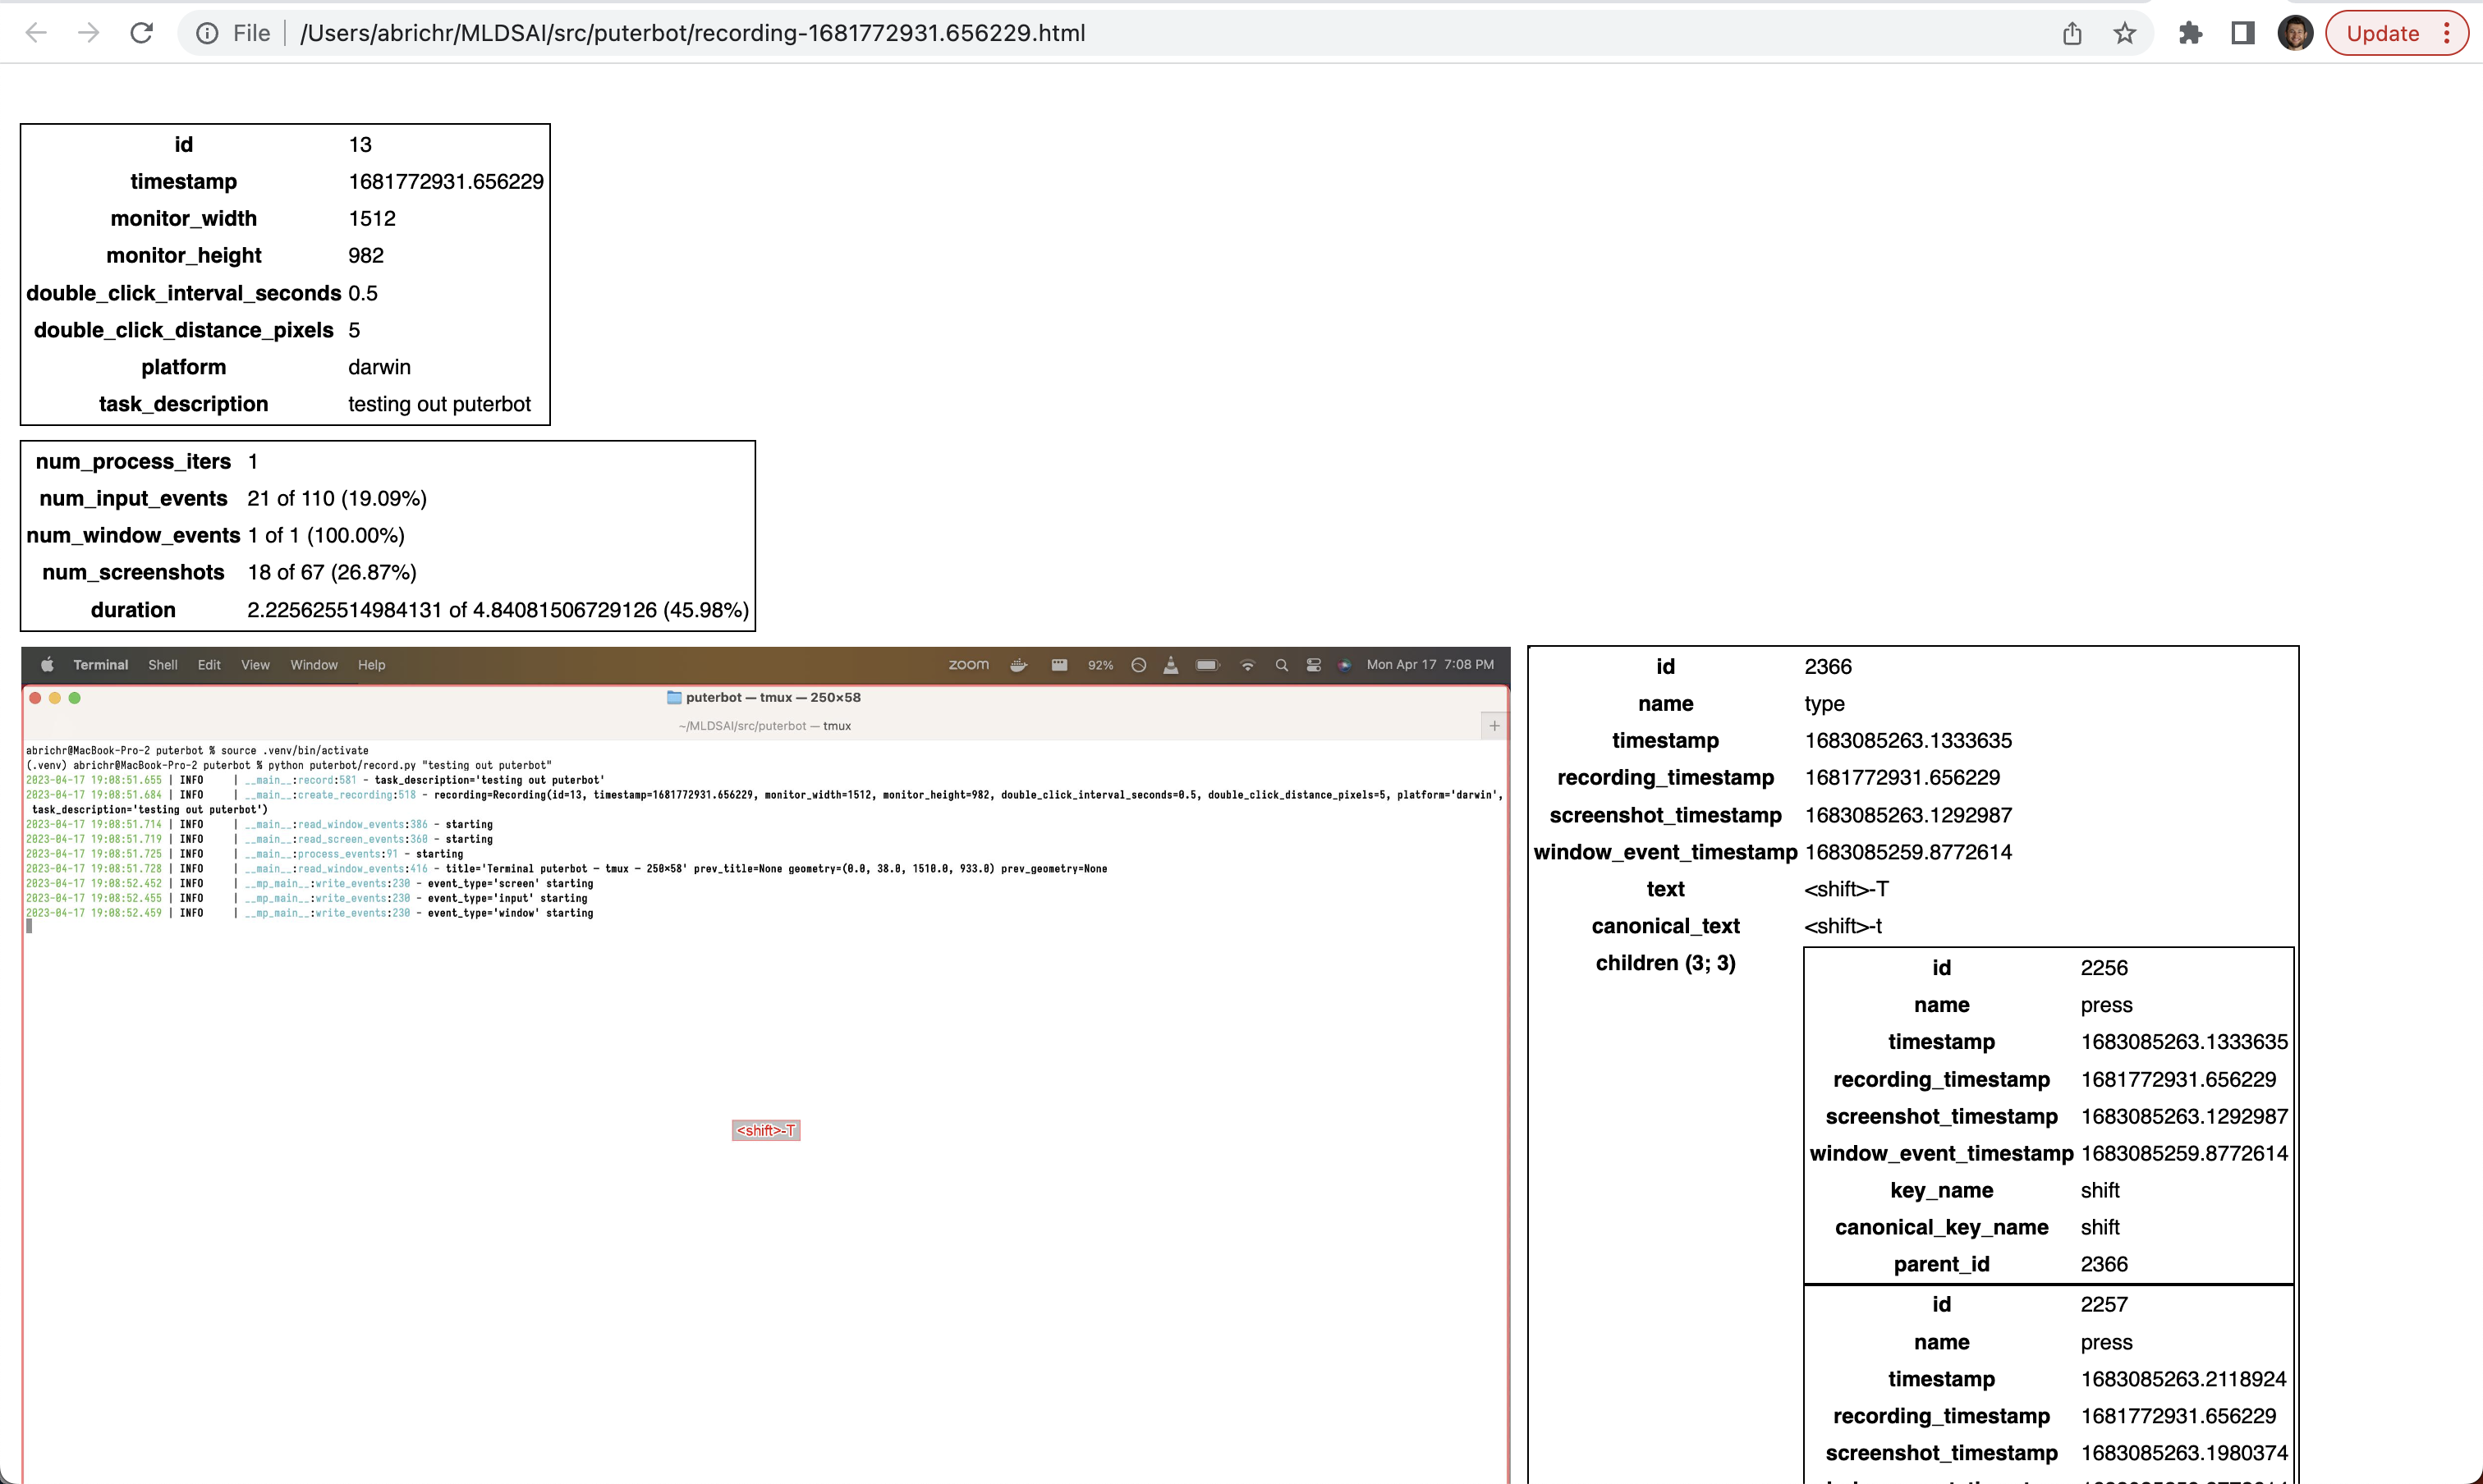The image size is (2483, 1484).
Task: Open the Spotlight search icon
Action: pos(1282,665)
